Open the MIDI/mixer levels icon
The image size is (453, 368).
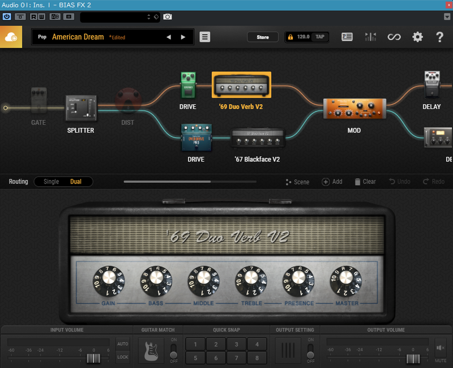coord(371,37)
